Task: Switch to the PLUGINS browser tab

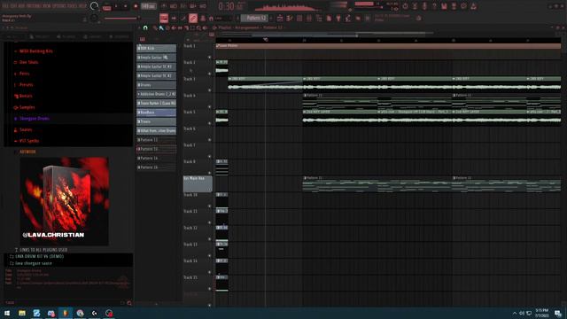Action: click(66, 37)
